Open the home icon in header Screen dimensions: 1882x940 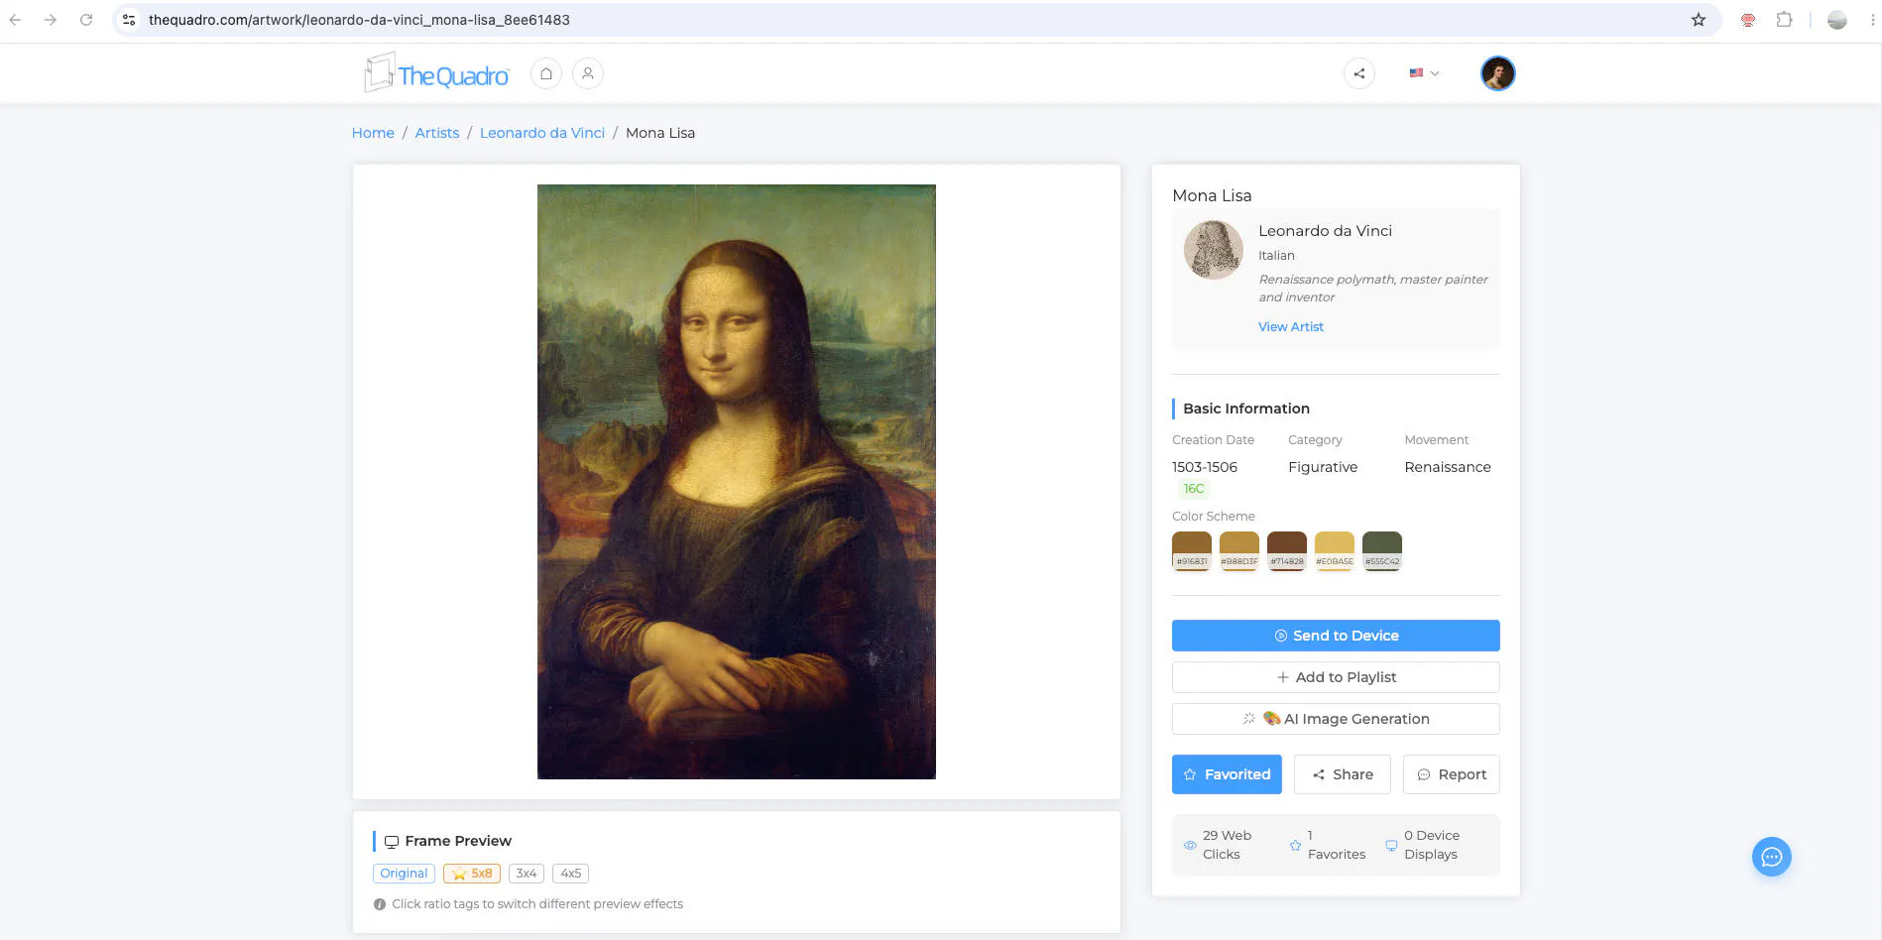546,73
